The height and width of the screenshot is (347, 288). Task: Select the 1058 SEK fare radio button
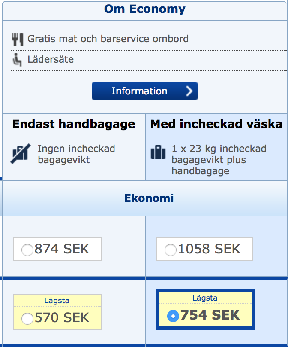point(171,250)
